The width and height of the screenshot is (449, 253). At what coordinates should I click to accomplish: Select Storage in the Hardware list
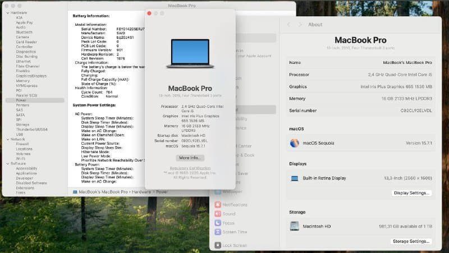pos(22,125)
